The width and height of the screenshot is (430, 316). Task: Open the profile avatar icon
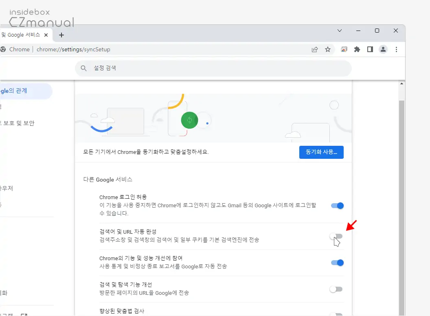click(383, 49)
